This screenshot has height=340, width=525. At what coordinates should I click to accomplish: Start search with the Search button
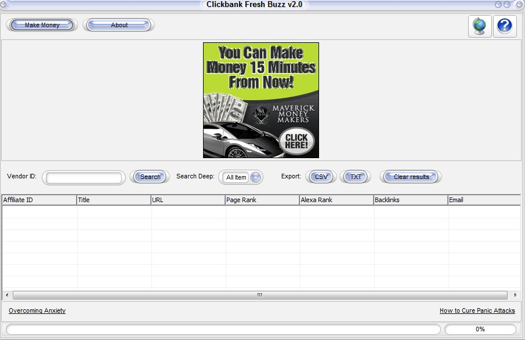pos(150,177)
